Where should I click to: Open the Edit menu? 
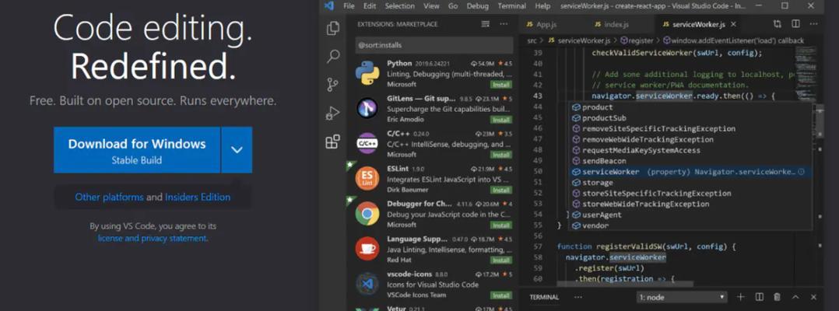(x=370, y=6)
